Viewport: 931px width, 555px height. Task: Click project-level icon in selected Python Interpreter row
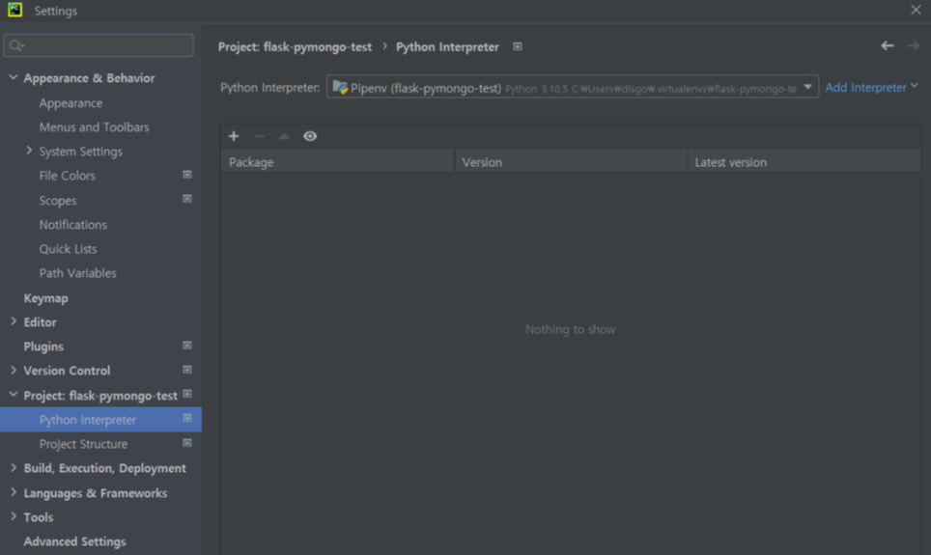(187, 419)
